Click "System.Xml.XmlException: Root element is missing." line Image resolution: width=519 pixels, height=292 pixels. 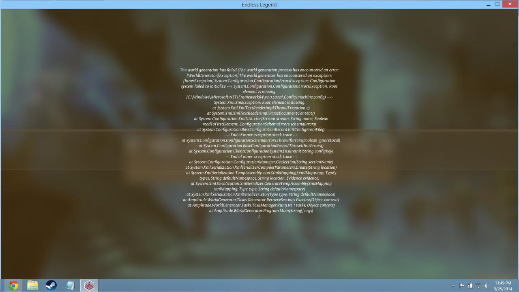(x=259, y=103)
